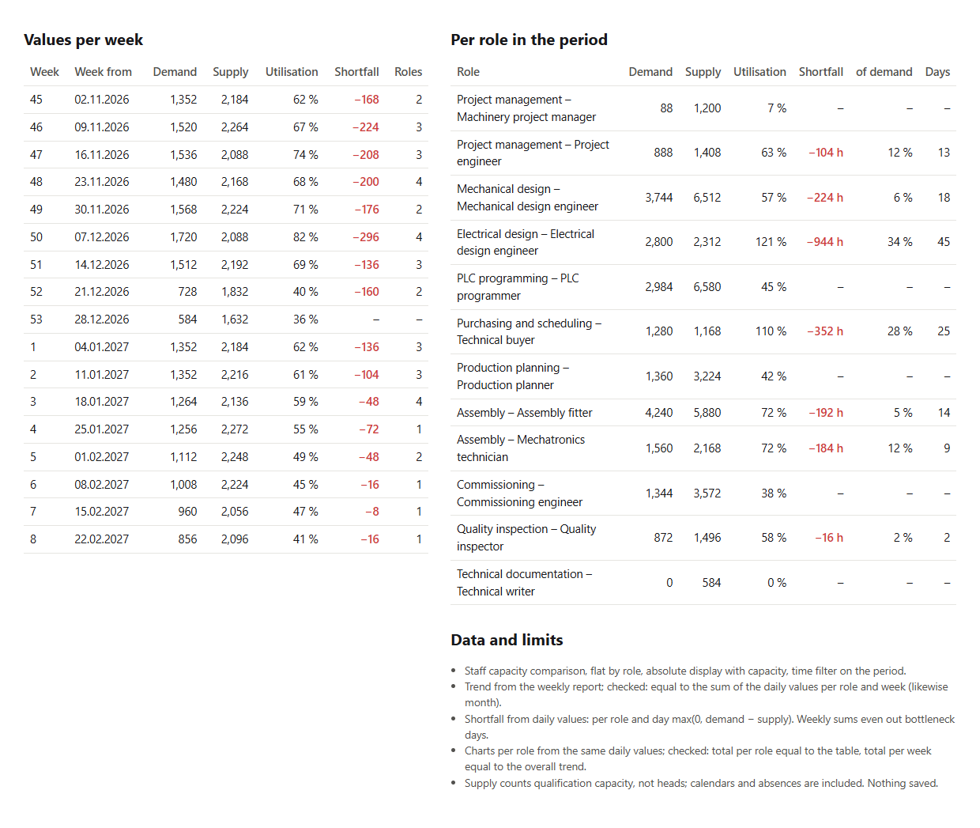Click the 'Week from' column header
Viewport: 980px width, 828px height.
tap(103, 72)
